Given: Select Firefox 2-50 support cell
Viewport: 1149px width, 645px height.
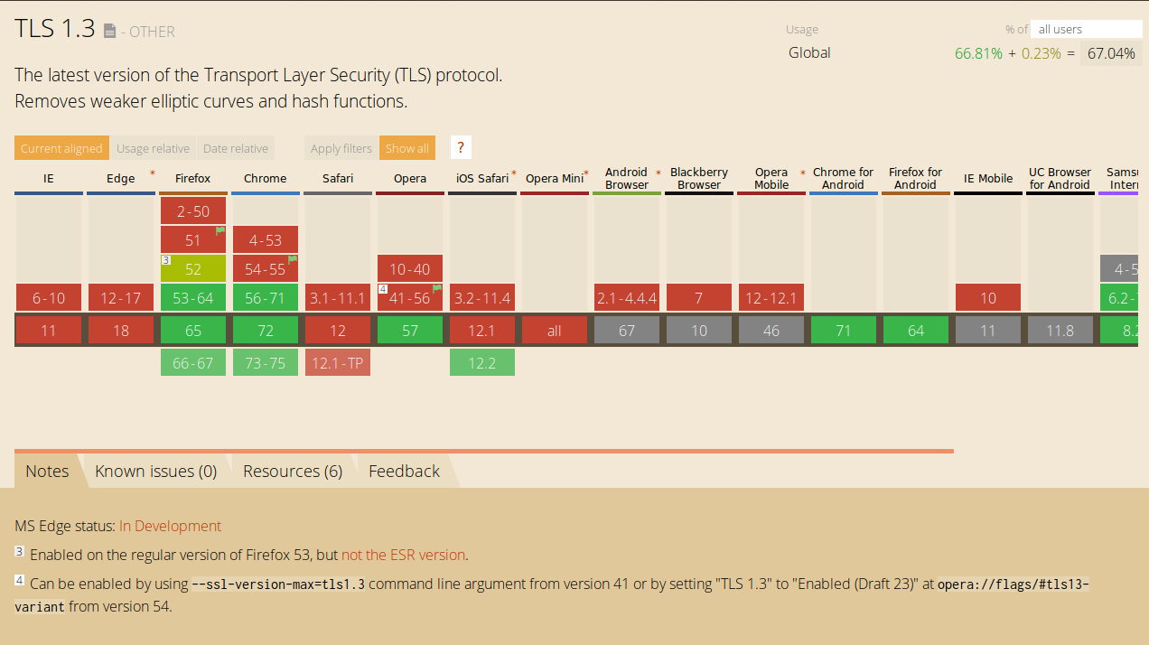Looking at the screenshot, I should click(x=193, y=210).
